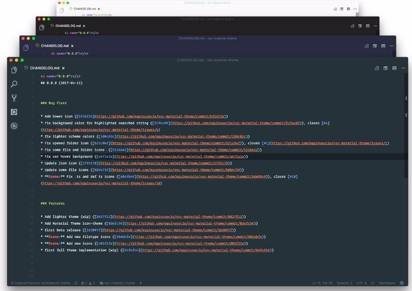Viewport: 412px width, 291px height.
Task: Select CHANGELOG.md tab in purple window
Action: pyautogui.click(x=55, y=45)
